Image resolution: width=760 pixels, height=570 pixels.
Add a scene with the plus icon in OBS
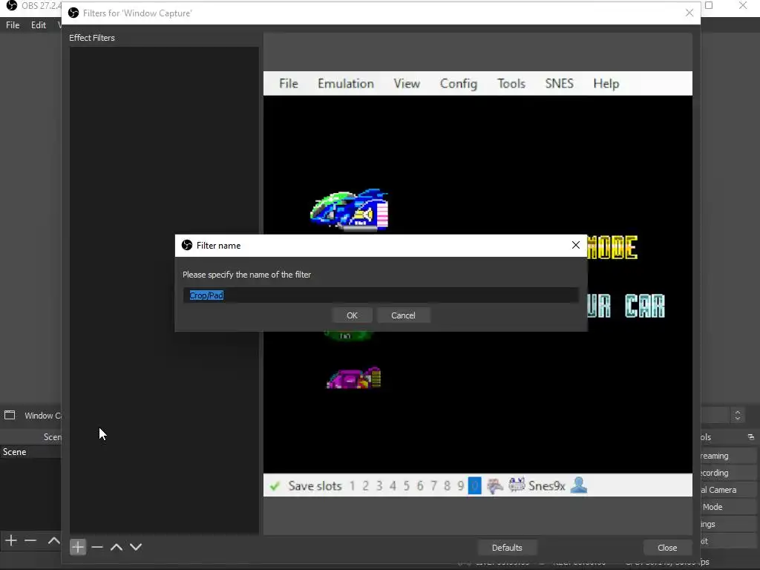(11, 540)
